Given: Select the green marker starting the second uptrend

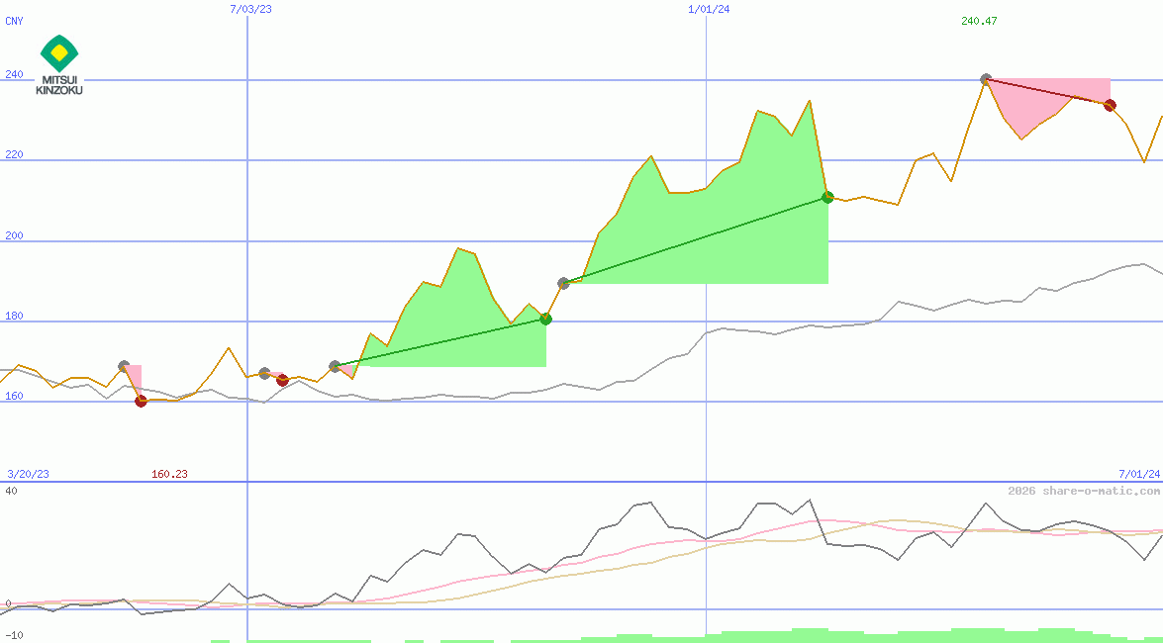Looking at the screenshot, I should (x=826, y=198).
